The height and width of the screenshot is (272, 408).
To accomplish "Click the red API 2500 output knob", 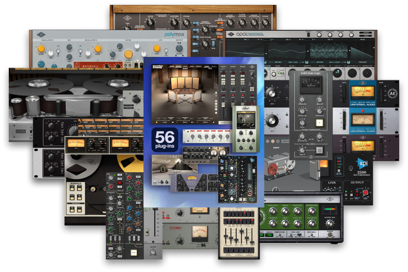I will (366, 193).
